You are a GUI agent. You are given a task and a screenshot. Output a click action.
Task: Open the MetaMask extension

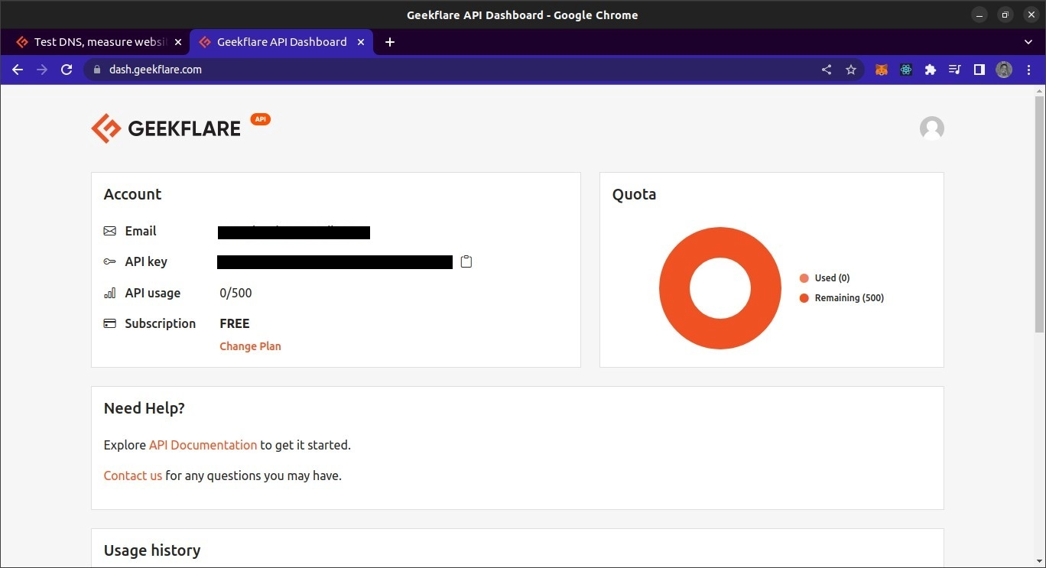pos(881,70)
